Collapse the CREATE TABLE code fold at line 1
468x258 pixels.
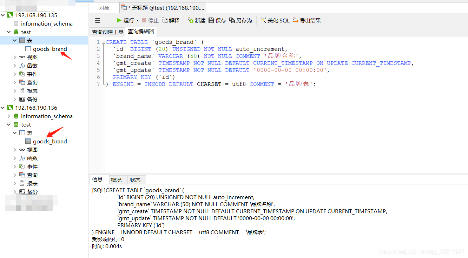[x=103, y=42]
